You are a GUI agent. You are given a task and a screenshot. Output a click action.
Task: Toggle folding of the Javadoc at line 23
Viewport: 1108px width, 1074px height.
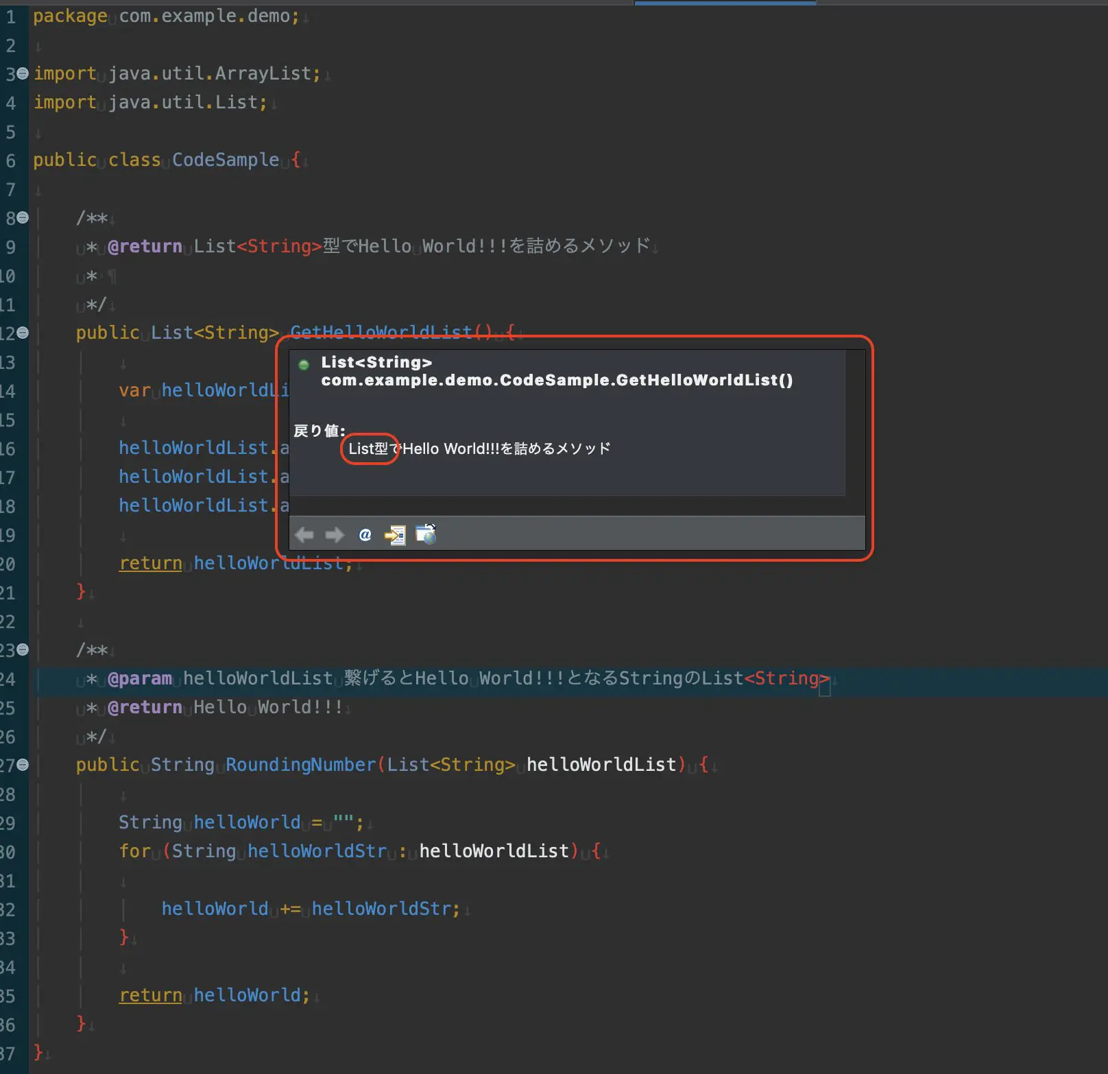(x=22, y=649)
